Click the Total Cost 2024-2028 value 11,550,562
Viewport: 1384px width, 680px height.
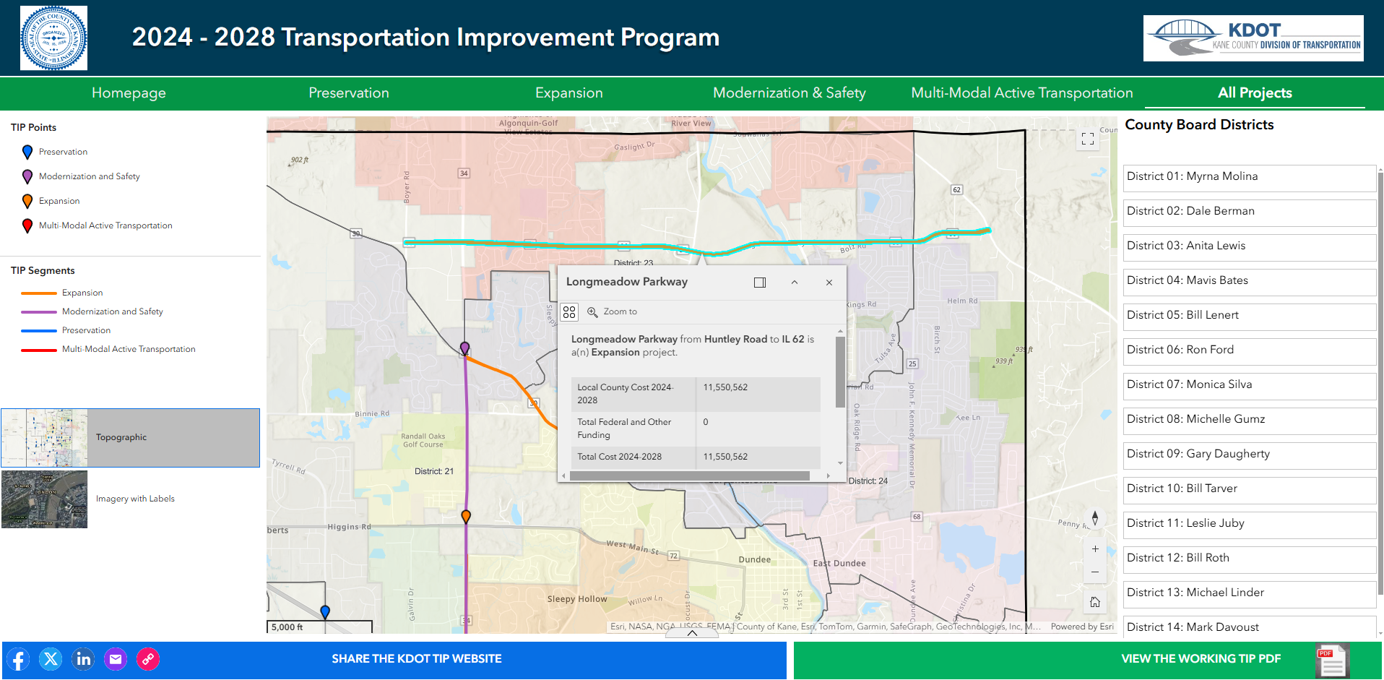tap(725, 457)
